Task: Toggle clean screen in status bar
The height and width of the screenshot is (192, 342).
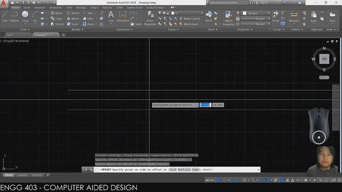Action: click(333, 180)
